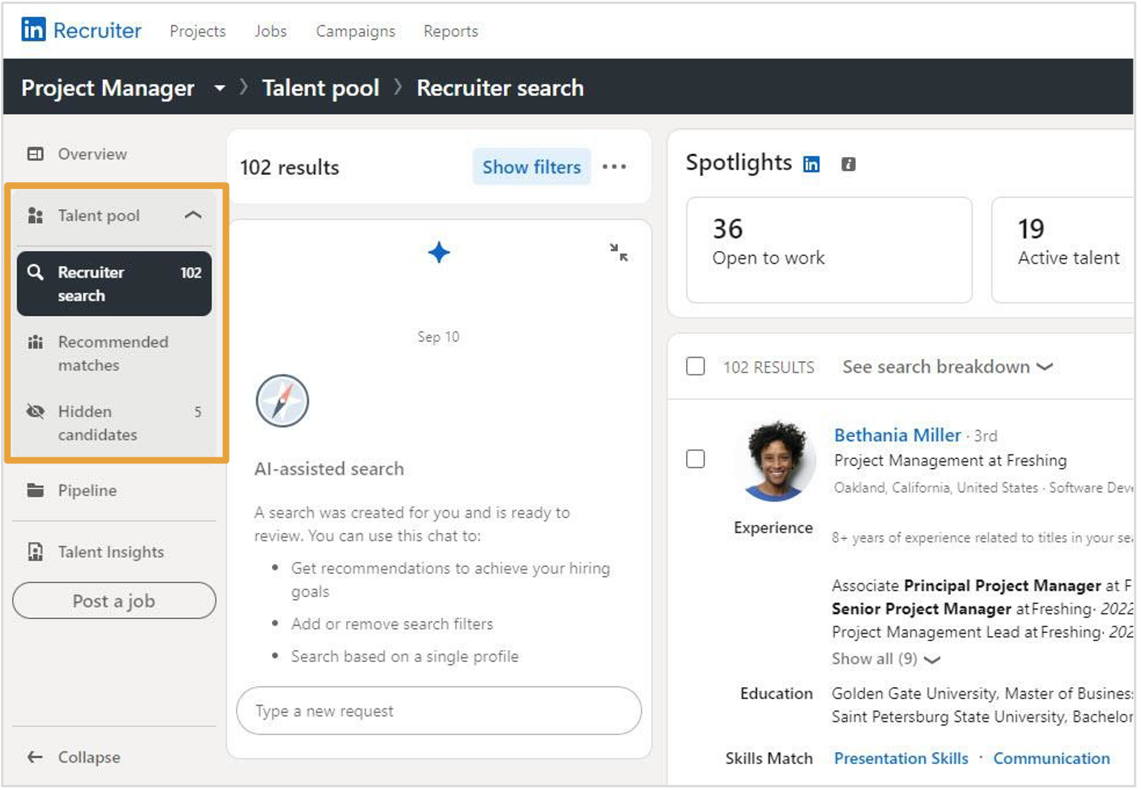Click Golden Gate University education entry
The width and height of the screenshot is (1141, 790).
(982, 694)
